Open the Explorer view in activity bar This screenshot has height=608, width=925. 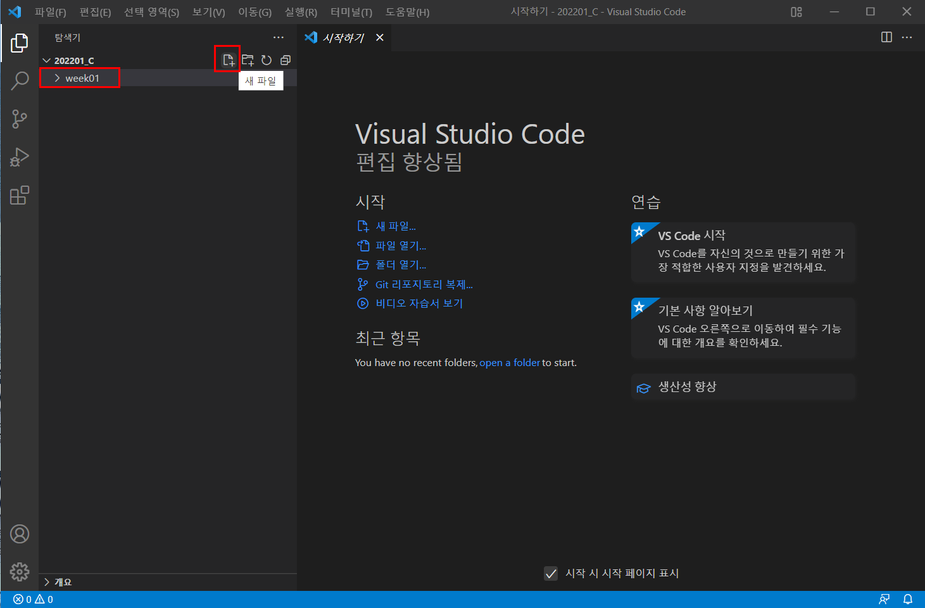coord(20,43)
